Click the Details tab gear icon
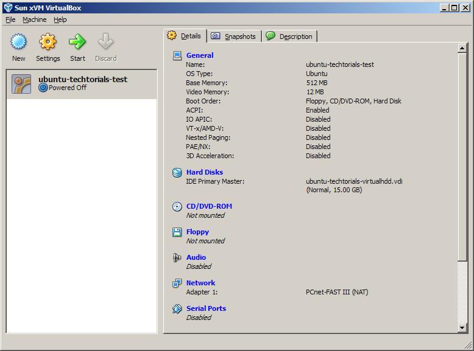Screen dimensions: 474x351 click(172, 36)
